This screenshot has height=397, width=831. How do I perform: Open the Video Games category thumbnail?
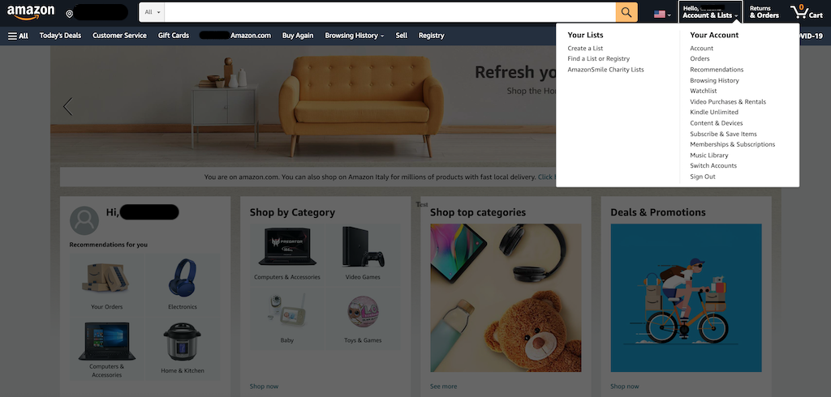click(363, 254)
